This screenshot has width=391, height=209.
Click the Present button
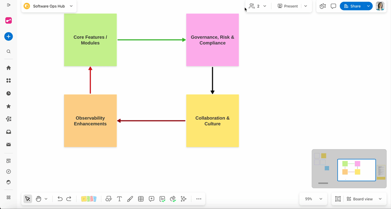288,6
